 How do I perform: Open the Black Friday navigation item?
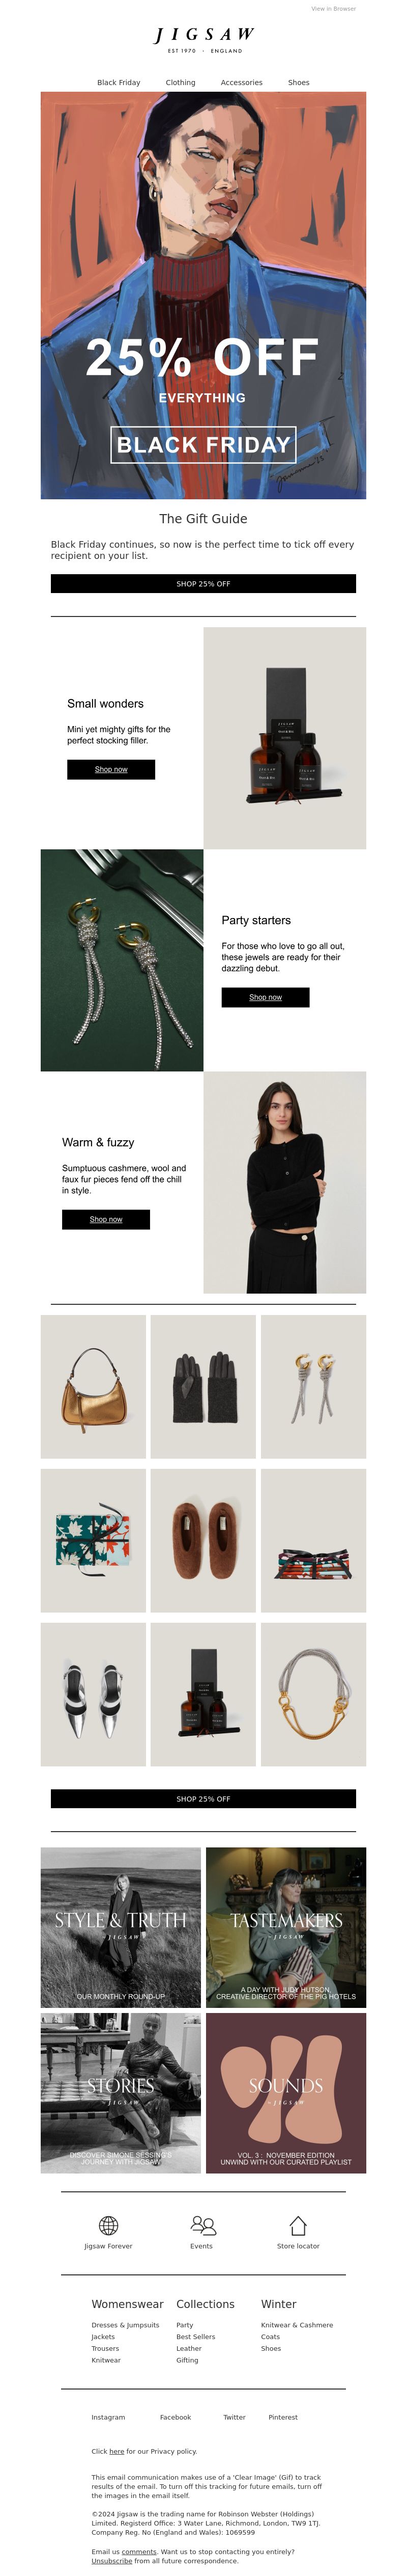(119, 83)
